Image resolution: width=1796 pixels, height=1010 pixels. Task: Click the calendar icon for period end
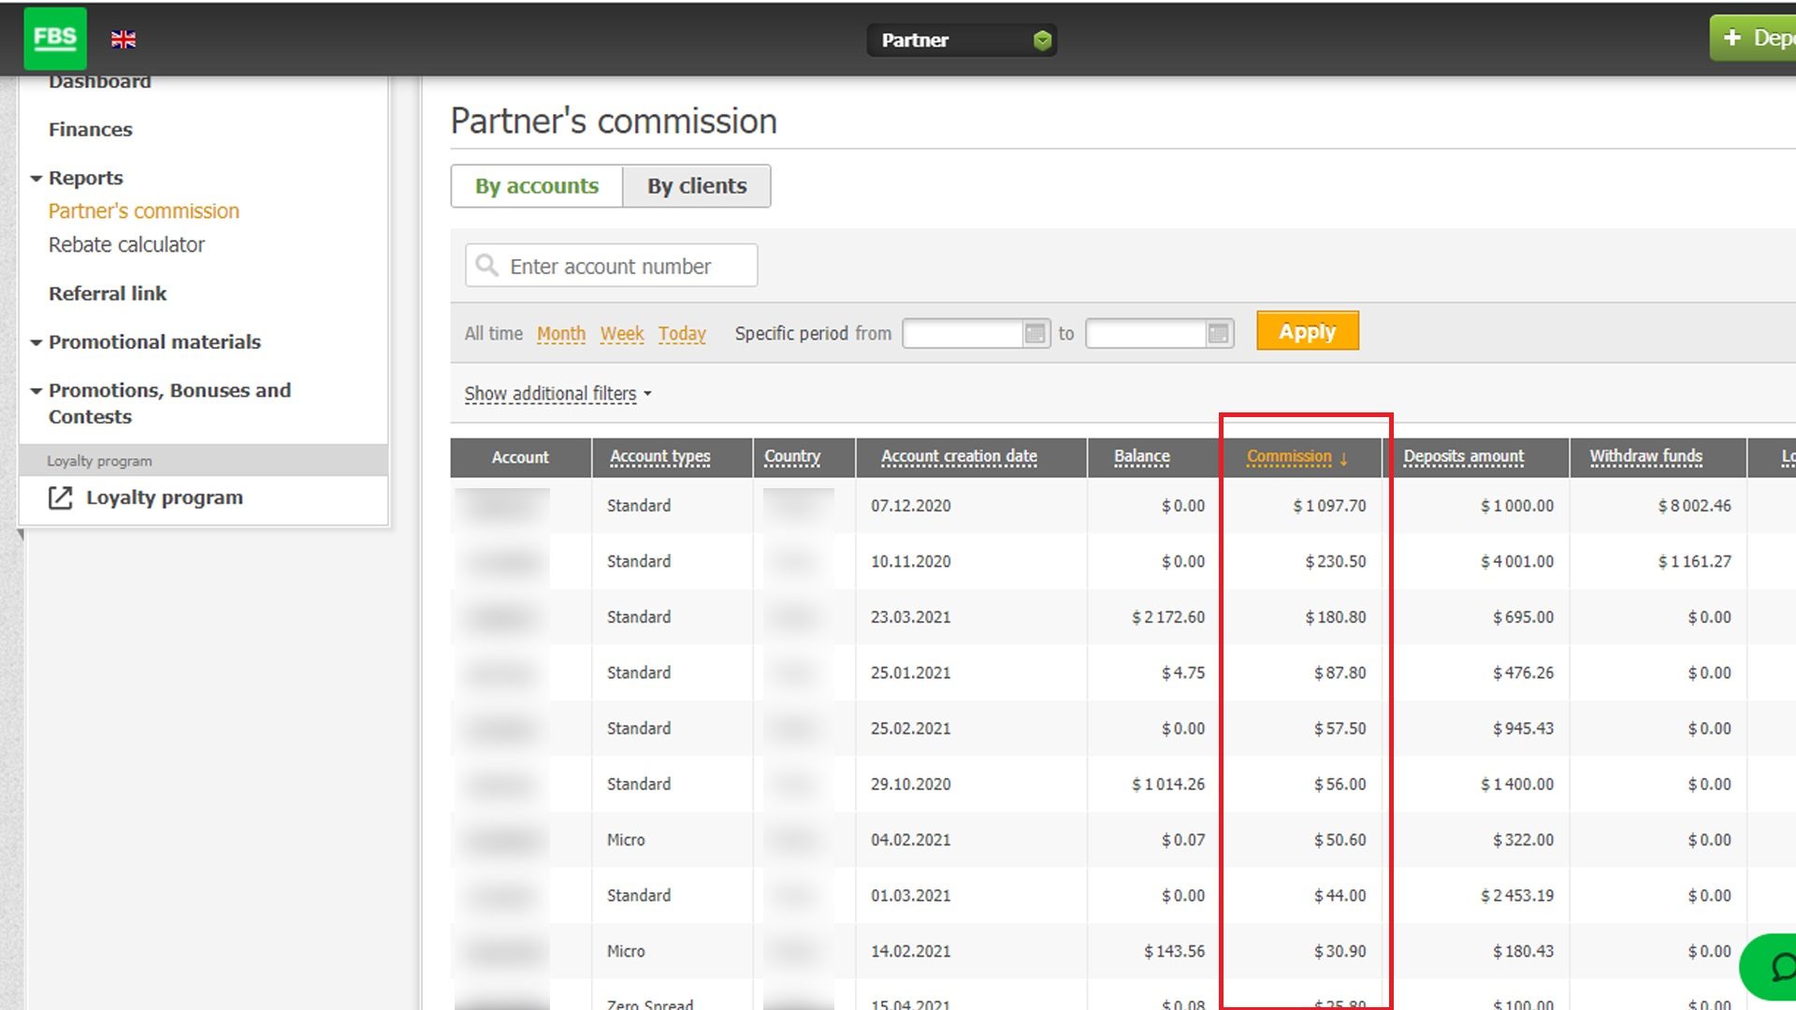pos(1218,333)
